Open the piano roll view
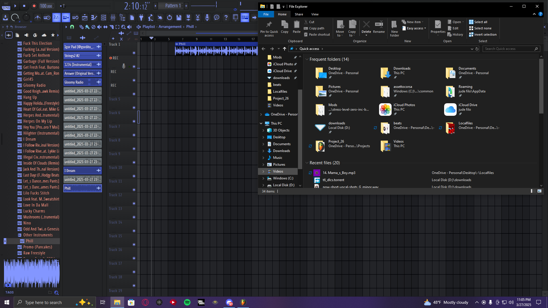This screenshot has height=308, width=548. [94, 18]
